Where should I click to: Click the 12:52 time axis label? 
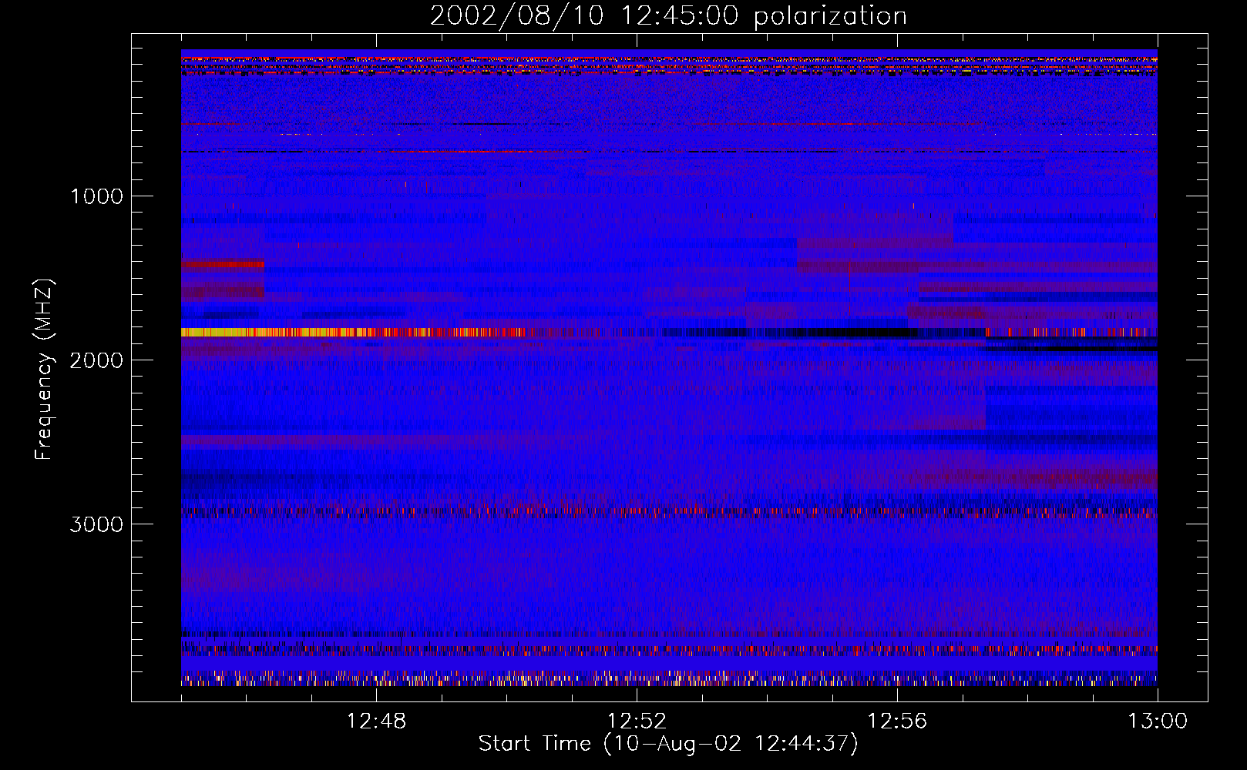point(637,721)
